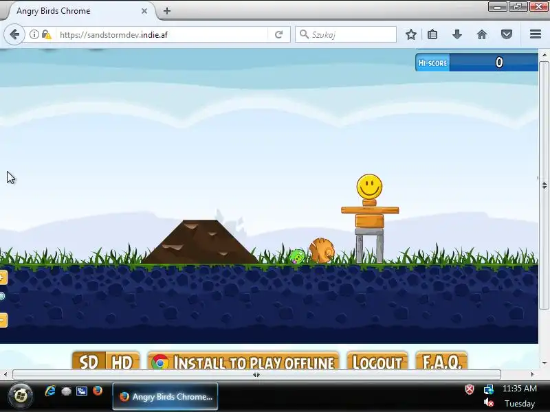The height and width of the screenshot is (412, 550).
Task: Click the Logout button
Action: 377,361
